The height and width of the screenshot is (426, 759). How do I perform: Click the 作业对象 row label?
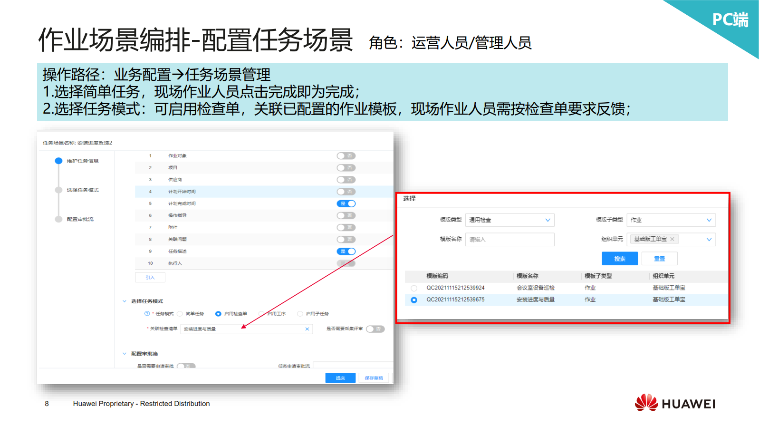177,156
